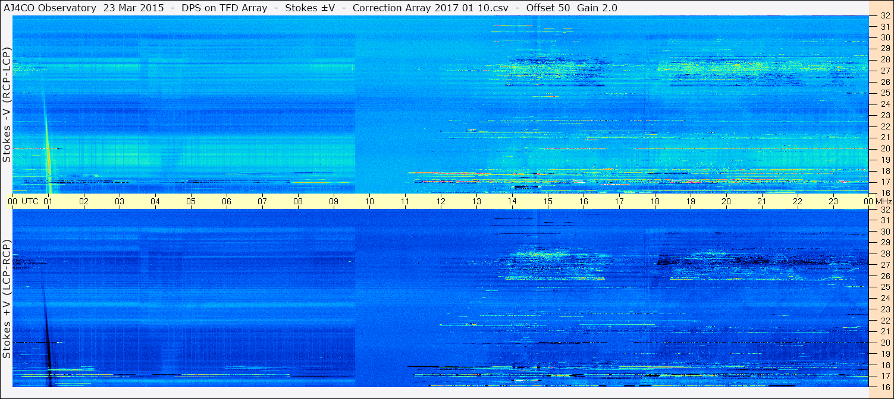894x399 pixels.
Task: Select the 05 hour mark on the time axis
Action: click(191, 201)
